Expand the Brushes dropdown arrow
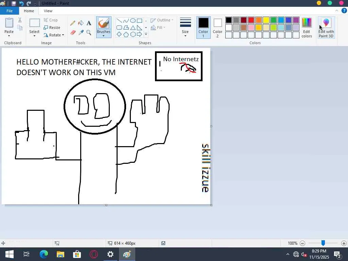Screen dimensions: 348x261 [103, 36]
